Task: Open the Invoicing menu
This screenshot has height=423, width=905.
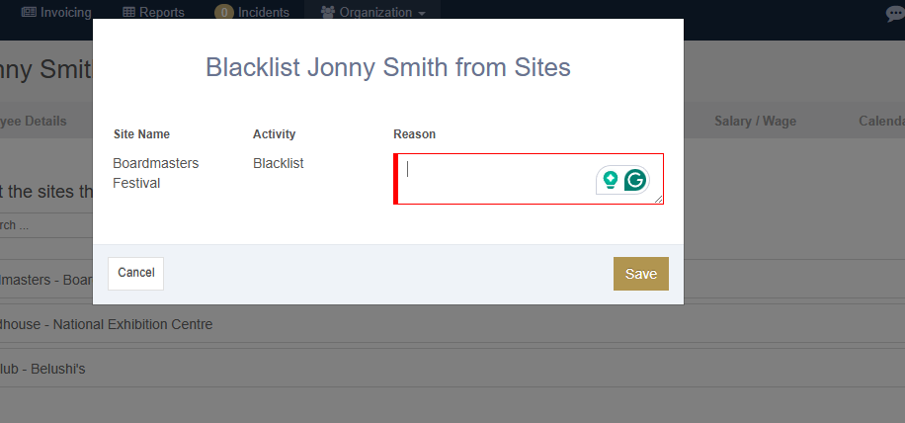Action: pyautogui.click(x=56, y=12)
